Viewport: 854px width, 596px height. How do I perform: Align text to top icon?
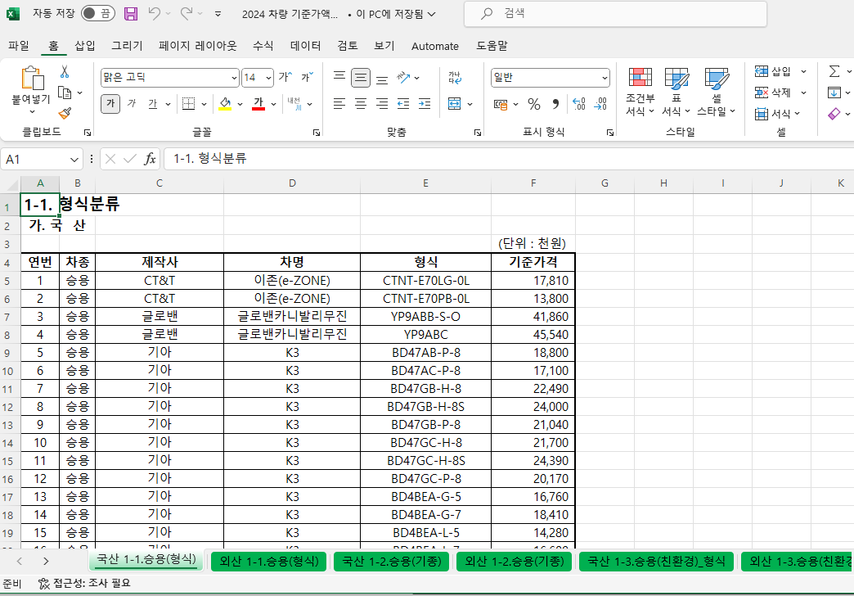coord(339,78)
